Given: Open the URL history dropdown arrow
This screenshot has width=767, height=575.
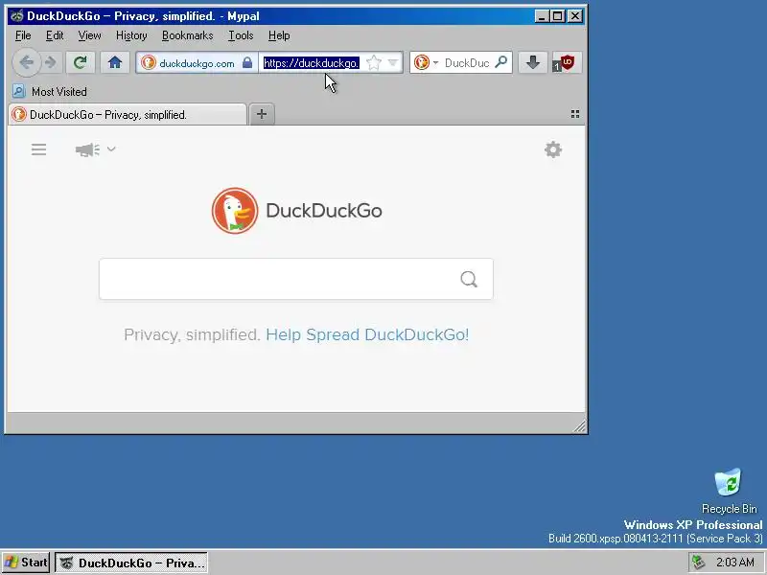Looking at the screenshot, I should tap(393, 62).
